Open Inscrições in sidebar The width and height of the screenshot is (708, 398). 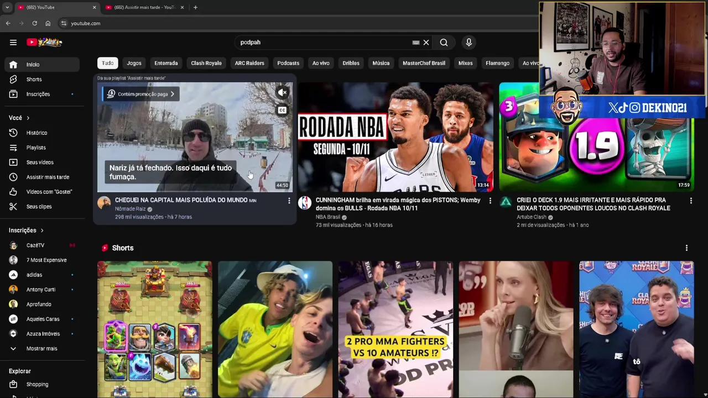point(42,94)
